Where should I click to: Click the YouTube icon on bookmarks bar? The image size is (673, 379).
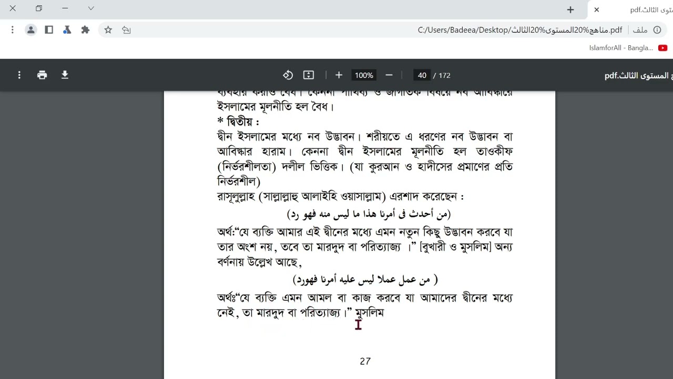coord(662,48)
